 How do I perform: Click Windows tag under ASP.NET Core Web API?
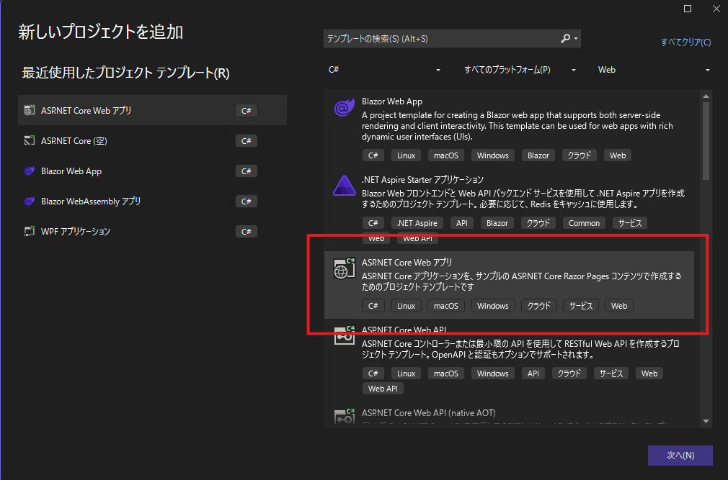click(x=492, y=373)
